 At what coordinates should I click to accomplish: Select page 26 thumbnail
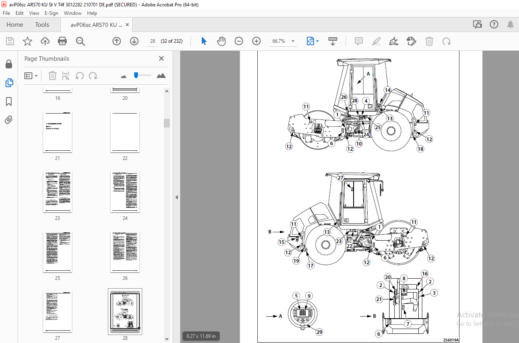125,252
